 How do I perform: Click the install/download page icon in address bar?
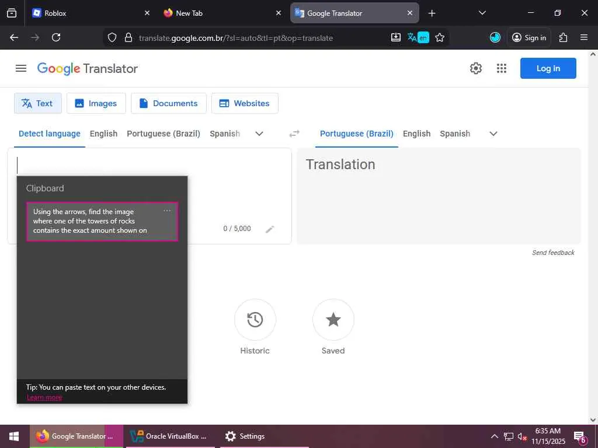coord(396,37)
